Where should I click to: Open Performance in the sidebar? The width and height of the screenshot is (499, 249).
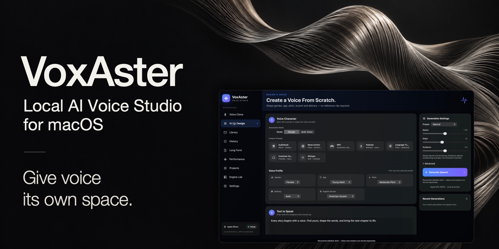[x=241, y=159]
